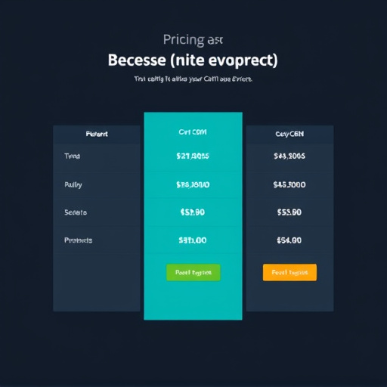
Task: Click the teal plan's bottom-row price value
Action: click(193, 240)
